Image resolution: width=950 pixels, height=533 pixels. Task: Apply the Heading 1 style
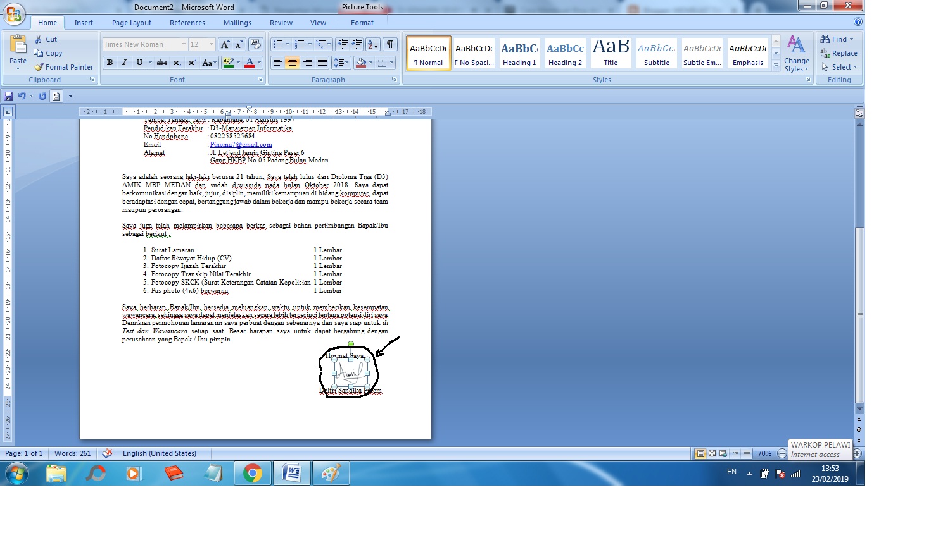click(x=519, y=52)
